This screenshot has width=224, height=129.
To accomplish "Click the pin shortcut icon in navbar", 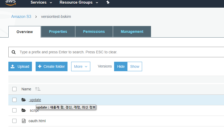I will click(108, 2).
